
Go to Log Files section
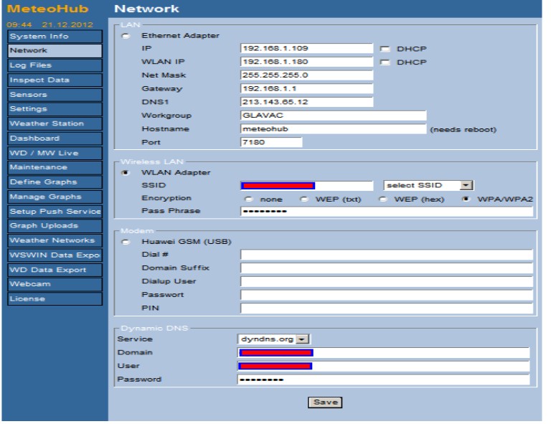54,65
